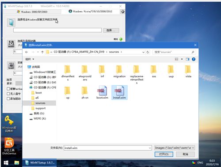Open the Organize dropdown menu
The width and height of the screenshot is (221, 167).
[30, 59]
